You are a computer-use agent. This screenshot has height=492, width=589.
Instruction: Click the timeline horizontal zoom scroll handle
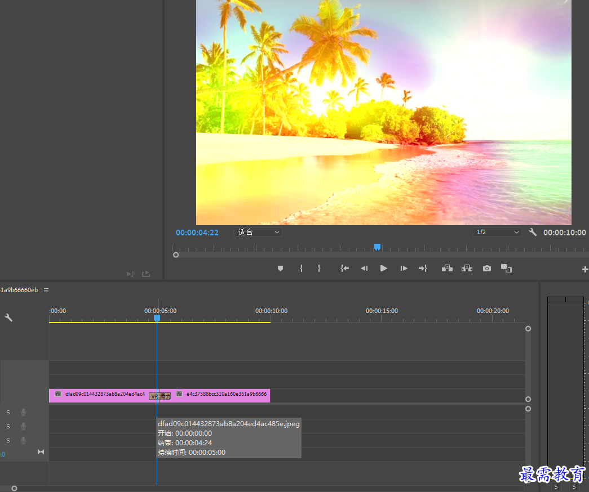14,488
